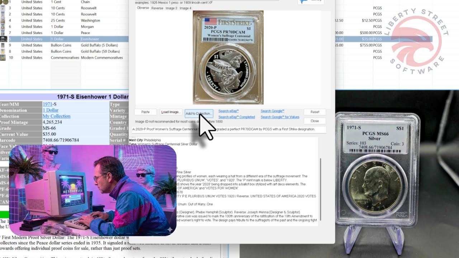459x258 pixels.
Task: Click the Washington 25 Cents row thumbnail
Action: (3, 20)
